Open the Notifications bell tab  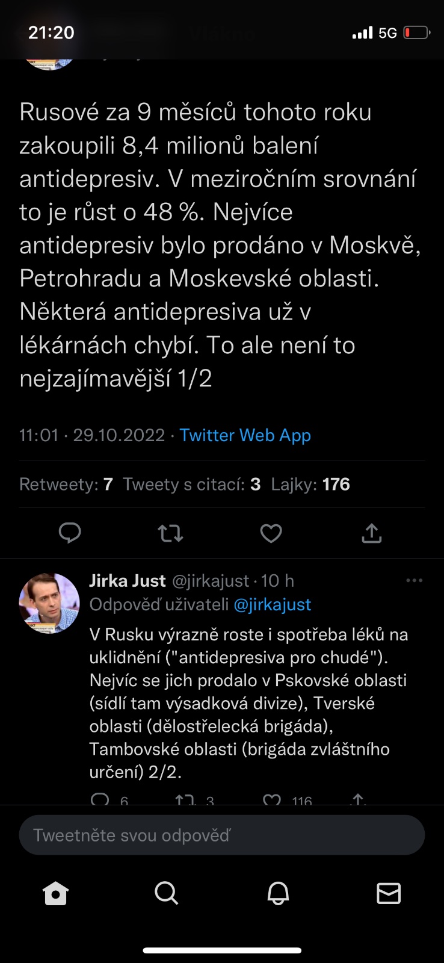click(x=278, y=894)
